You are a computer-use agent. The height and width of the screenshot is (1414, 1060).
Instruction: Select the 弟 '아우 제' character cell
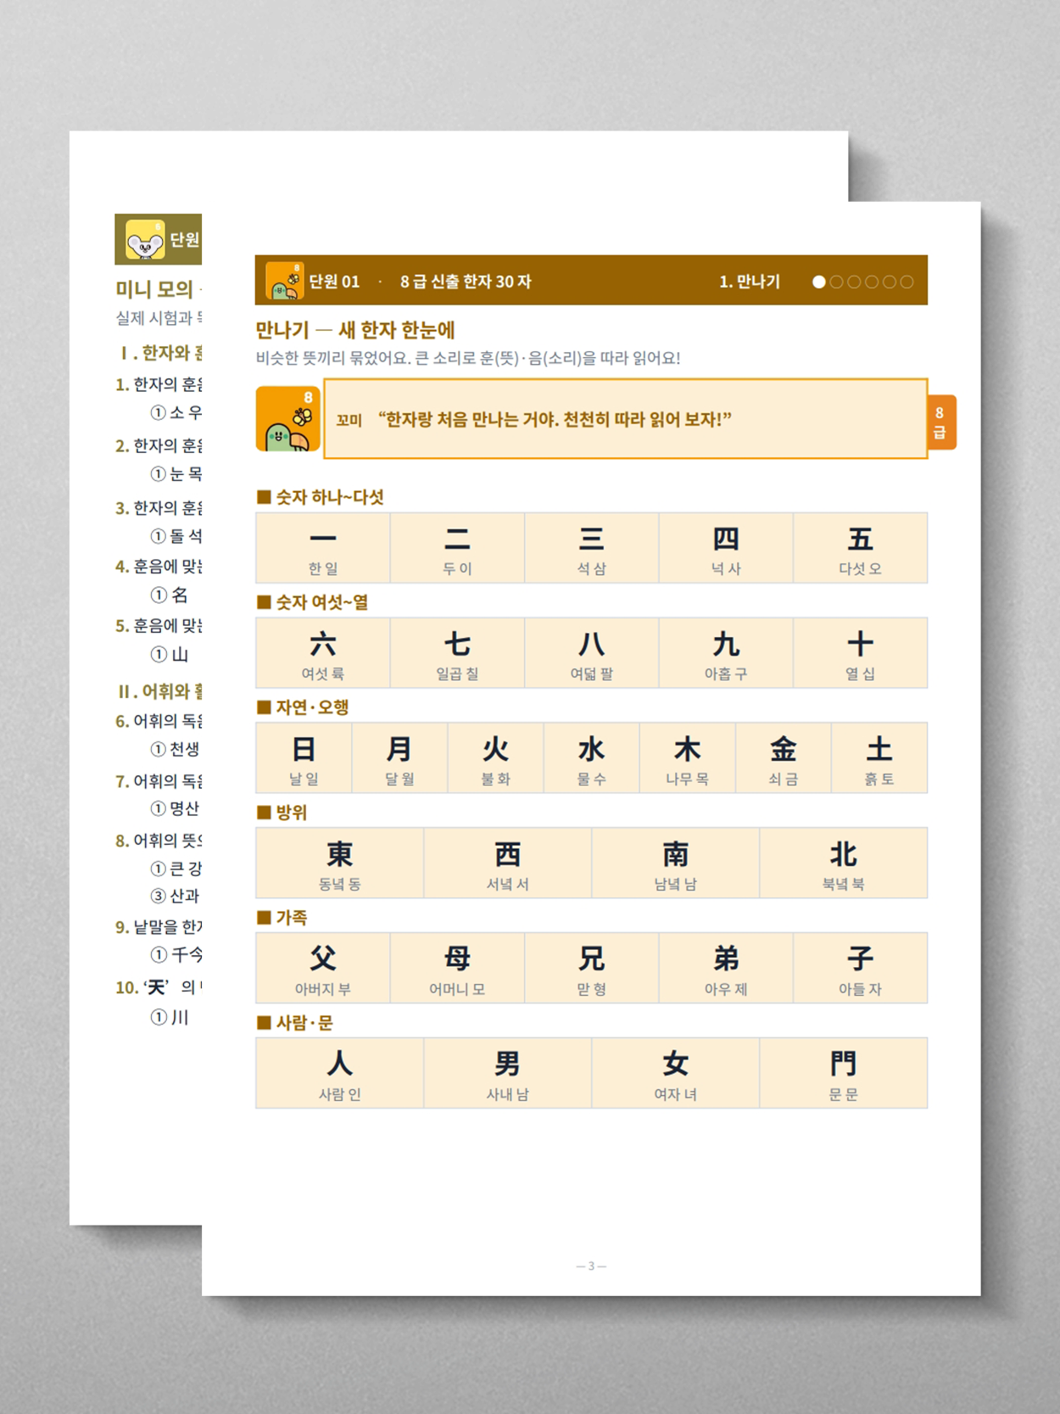click(726, 969)
